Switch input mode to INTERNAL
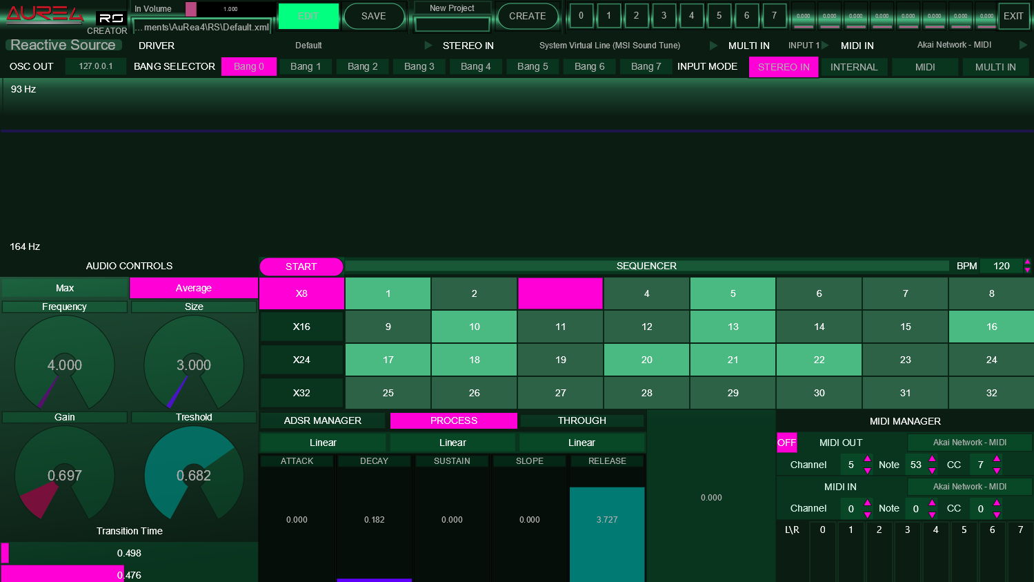The width and height of the screenshot is (1034, 582). tap(853, 67)
